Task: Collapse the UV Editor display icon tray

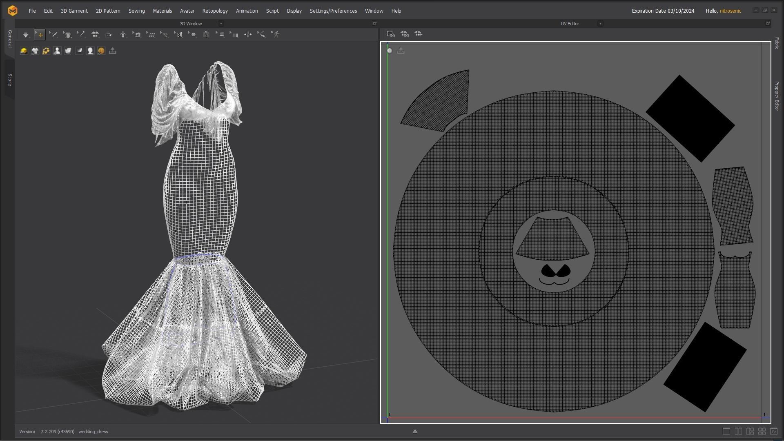Action: point(401,51)
